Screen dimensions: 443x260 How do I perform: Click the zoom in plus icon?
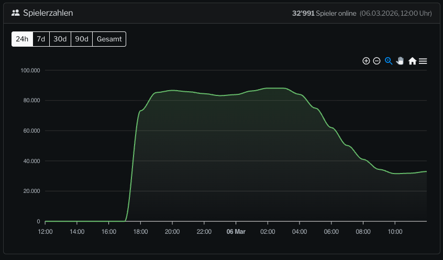366,61
